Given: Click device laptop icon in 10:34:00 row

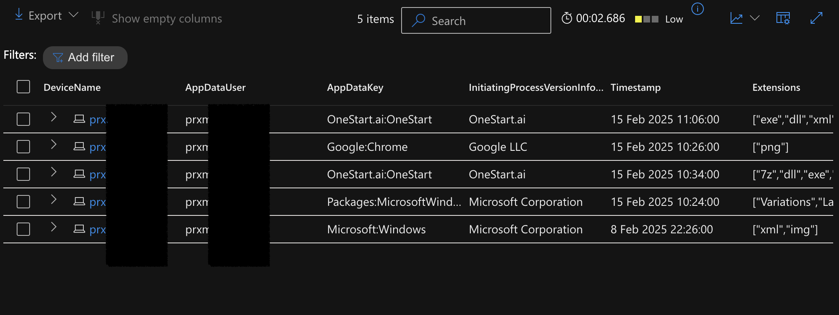Looking at the screenshot, I should [79, 174].
